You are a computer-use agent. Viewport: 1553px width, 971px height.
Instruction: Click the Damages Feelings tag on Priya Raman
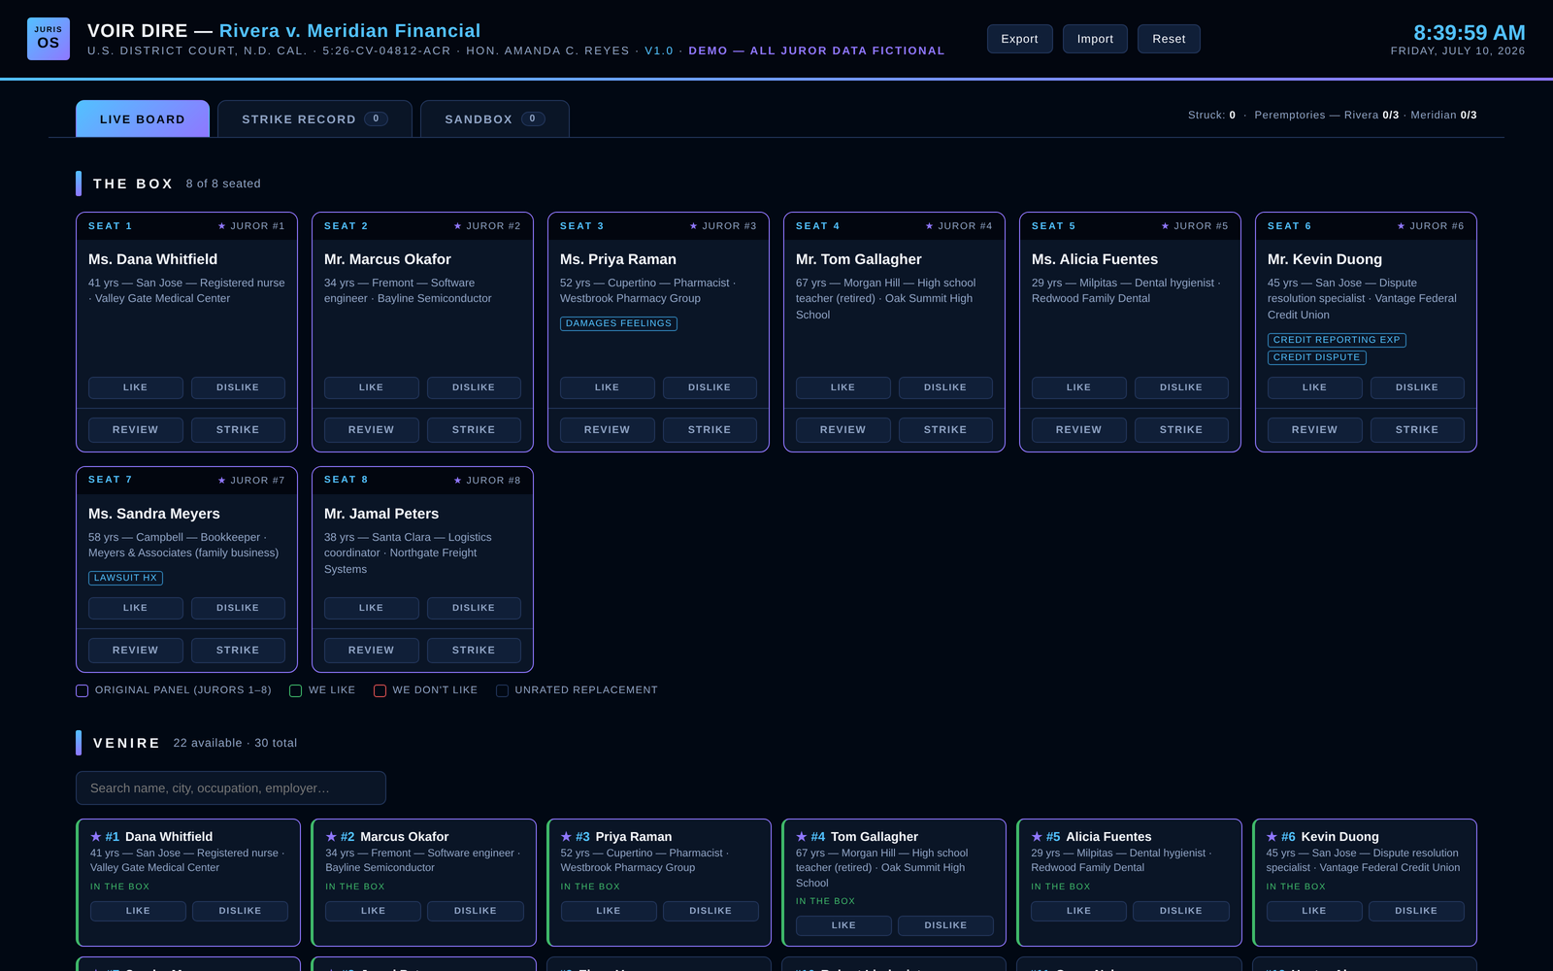[x=618, y=323]
